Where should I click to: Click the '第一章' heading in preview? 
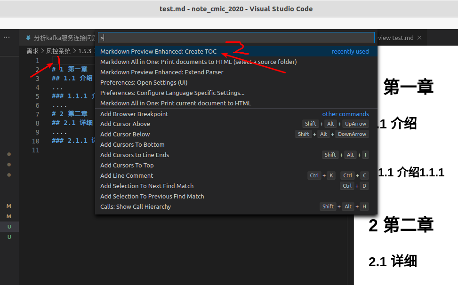coord(408,87)
